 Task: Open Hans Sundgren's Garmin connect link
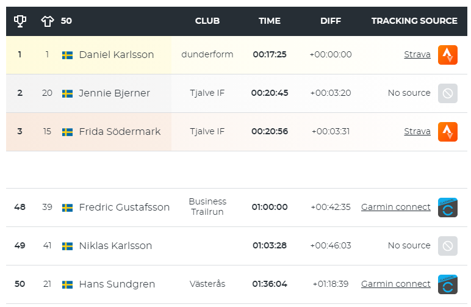[395, 284]
